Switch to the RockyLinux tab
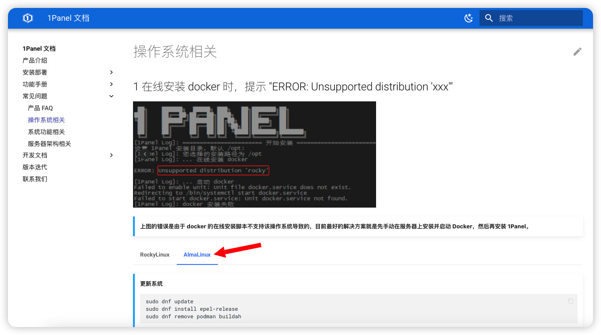The width and height of the screenshot is (601, 335). [x=155, y=255]
